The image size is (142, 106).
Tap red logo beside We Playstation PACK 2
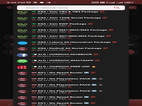coord(22,86)
